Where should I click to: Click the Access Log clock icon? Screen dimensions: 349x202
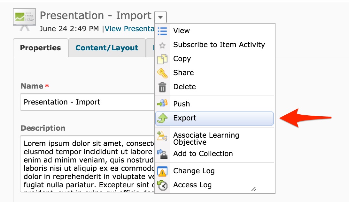[162, 185]
